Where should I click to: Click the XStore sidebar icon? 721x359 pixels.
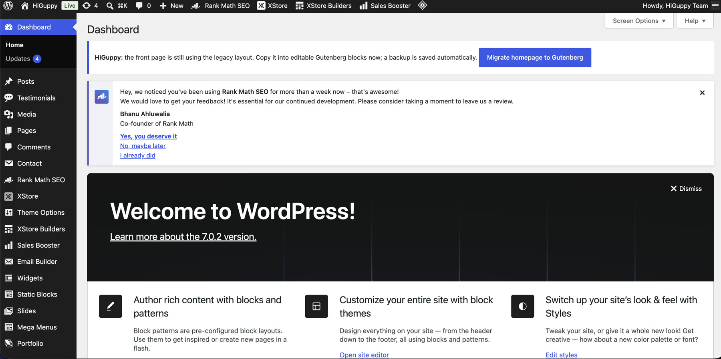coord(8,196)
